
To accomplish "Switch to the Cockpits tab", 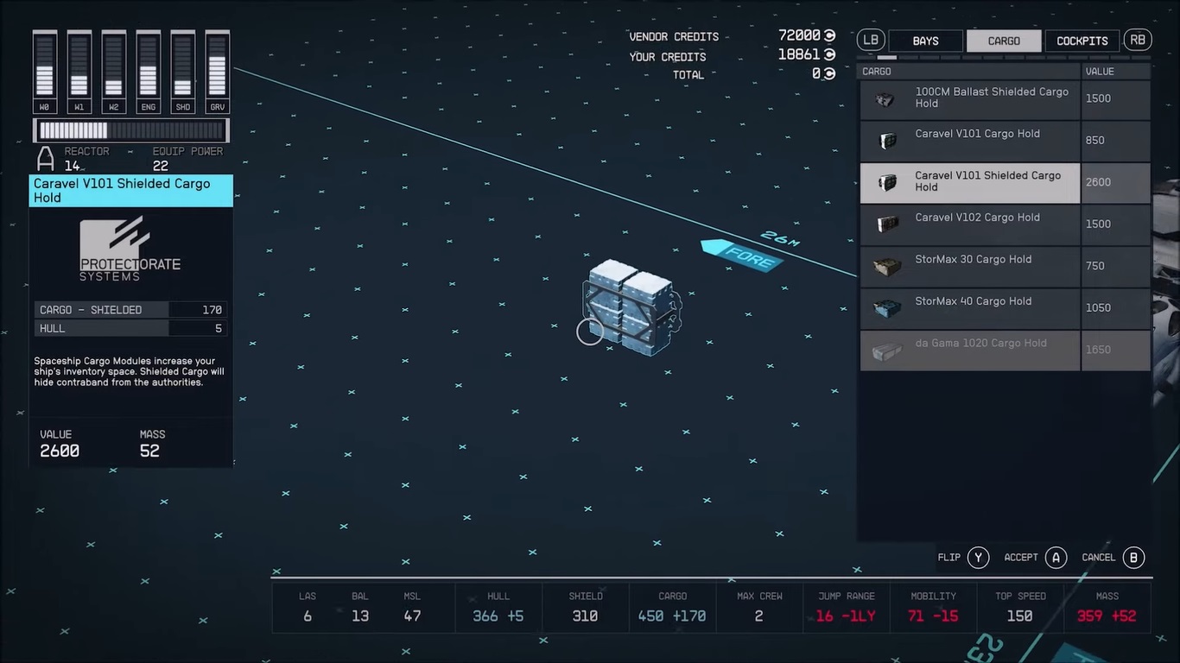I will 1082,41.
